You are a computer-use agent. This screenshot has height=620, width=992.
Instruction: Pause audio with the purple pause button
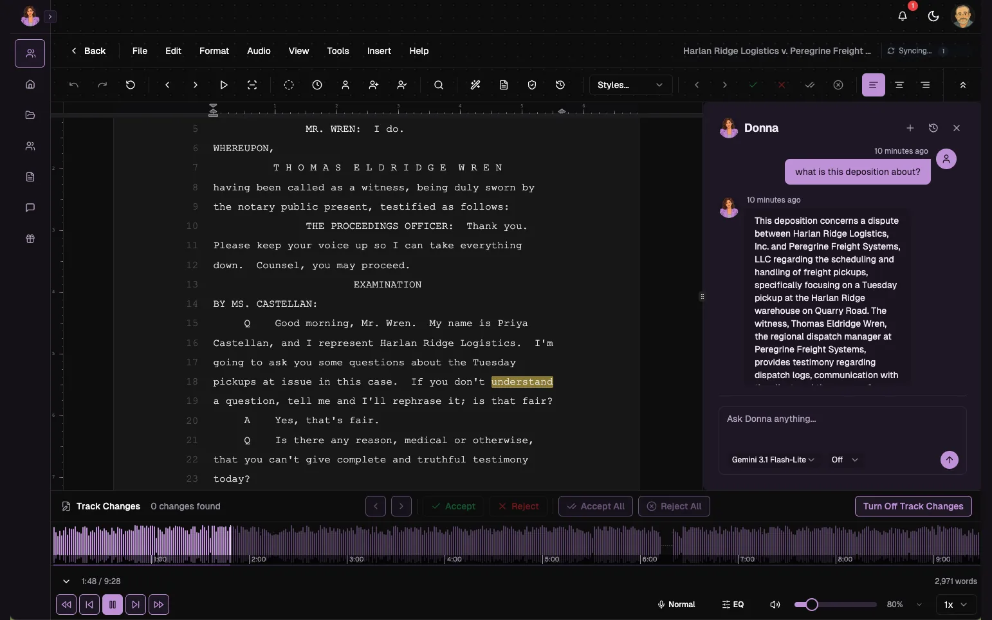(113, 605)
